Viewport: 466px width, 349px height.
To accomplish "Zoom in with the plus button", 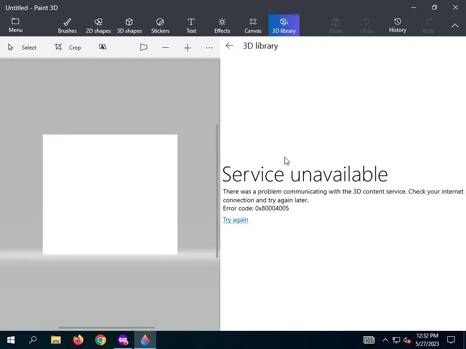I will coord(187,47).
